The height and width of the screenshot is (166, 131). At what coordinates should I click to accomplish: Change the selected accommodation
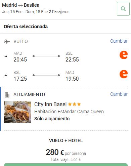(x=119, y=94)
